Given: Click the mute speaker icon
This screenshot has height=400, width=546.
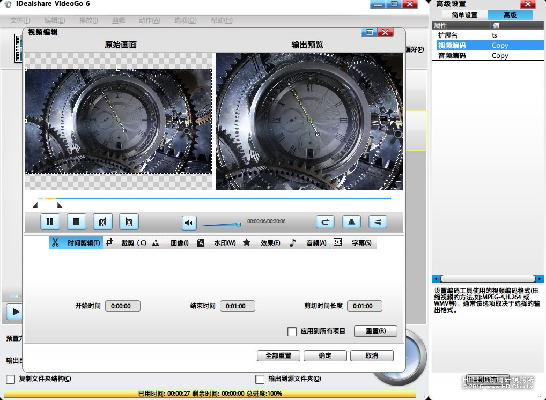Looking at the screenshot, I should tap(189, 223).
